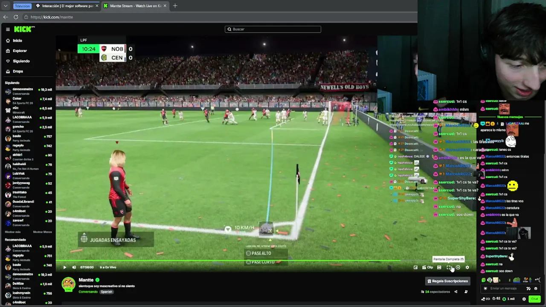Viewport: 546px width, 307px height.
Task: Open LuizVuk channel in sidebar
Action: (29, 176)
